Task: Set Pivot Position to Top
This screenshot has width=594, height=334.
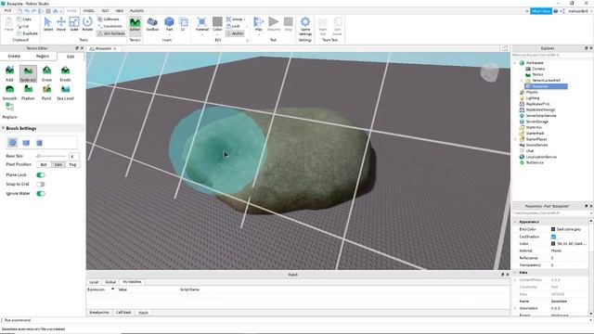Action: coord(72,165)
